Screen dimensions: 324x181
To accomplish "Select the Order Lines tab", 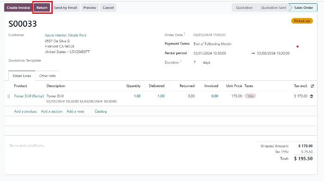I will 22,76.
